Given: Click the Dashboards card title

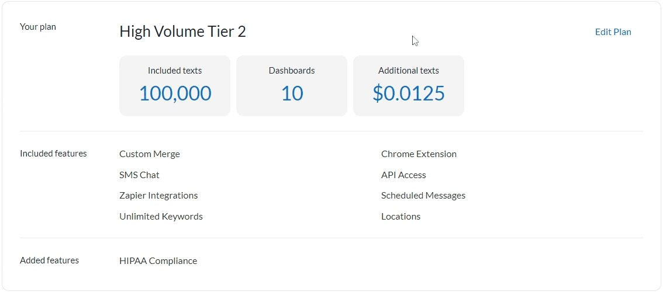Looking at the screenshot, I should [x=291, y=71].
